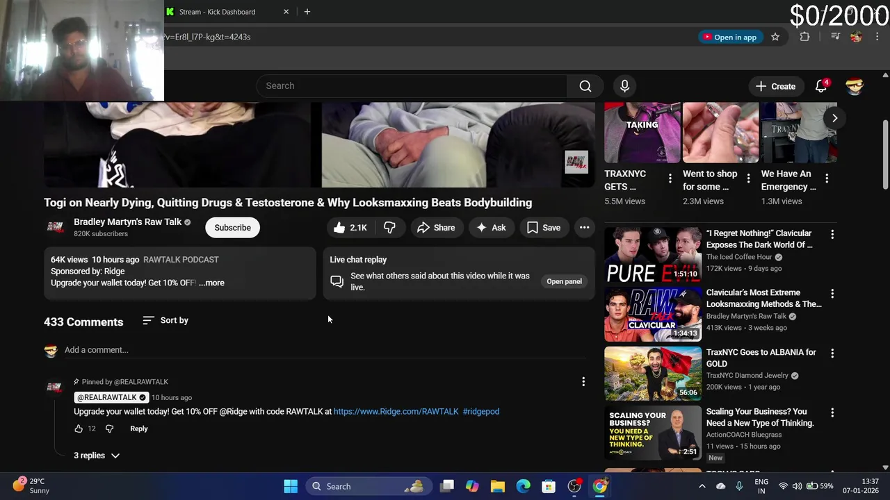Like the video with 2.1K likes
Screen dimensions: 890x500
pyautogui.click(x=350, y=228)
